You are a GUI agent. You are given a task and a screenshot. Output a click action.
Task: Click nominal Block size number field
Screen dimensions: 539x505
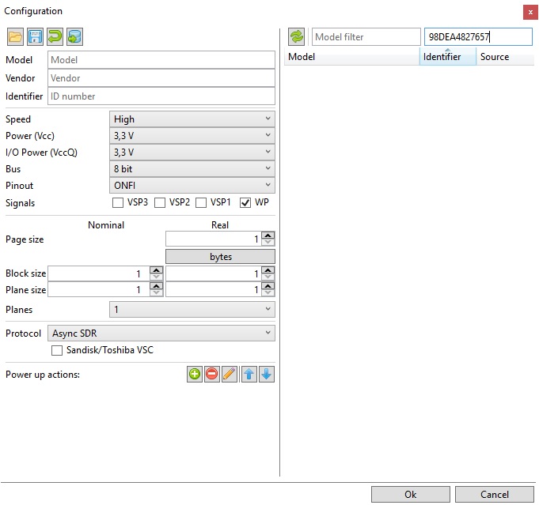[x=99, y=273]
